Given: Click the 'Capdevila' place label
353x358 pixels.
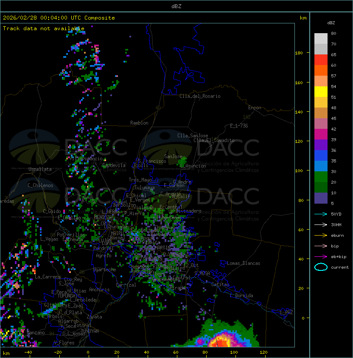Looking at the screenshot, I should click(x=114, y=165).
